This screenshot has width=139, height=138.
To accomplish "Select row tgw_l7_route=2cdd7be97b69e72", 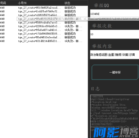I will pyautogui.click(x=44, y=11).
